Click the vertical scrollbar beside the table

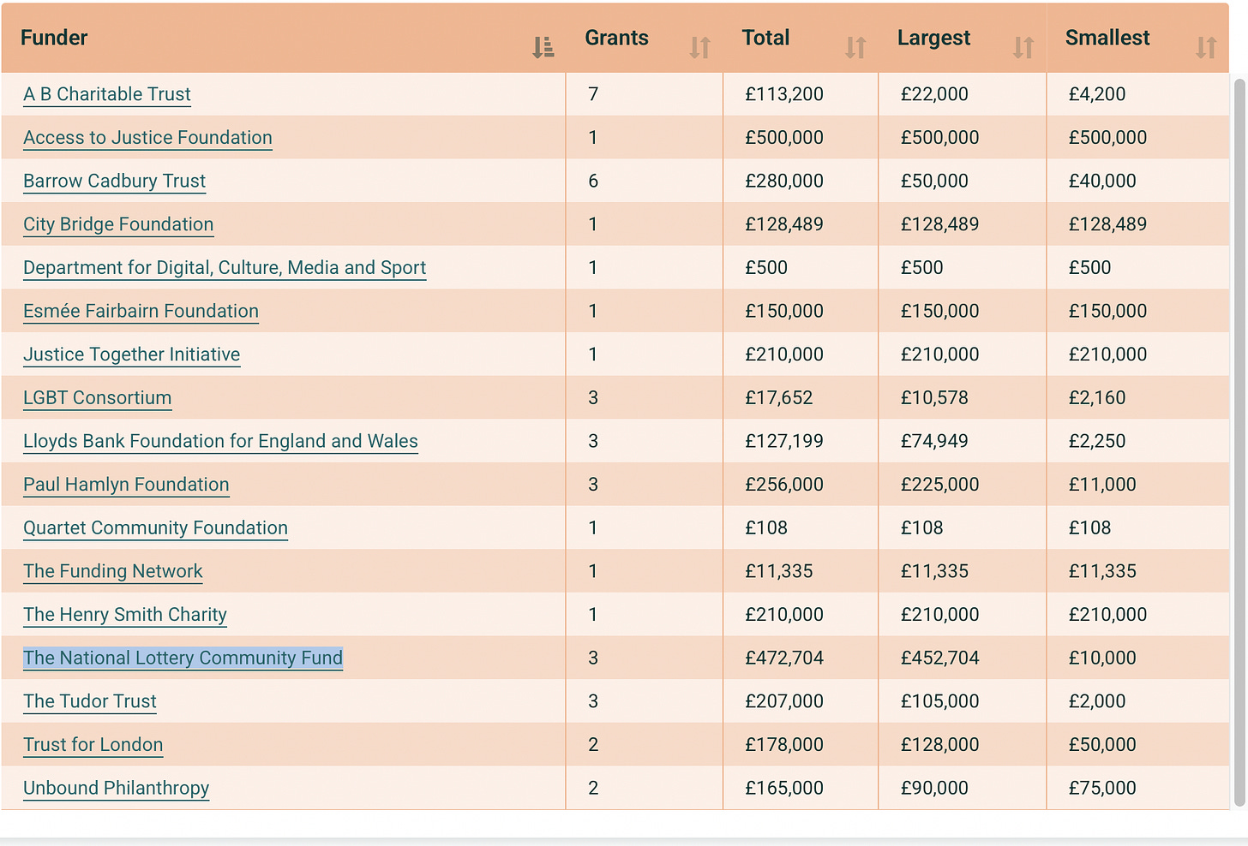1239,441
